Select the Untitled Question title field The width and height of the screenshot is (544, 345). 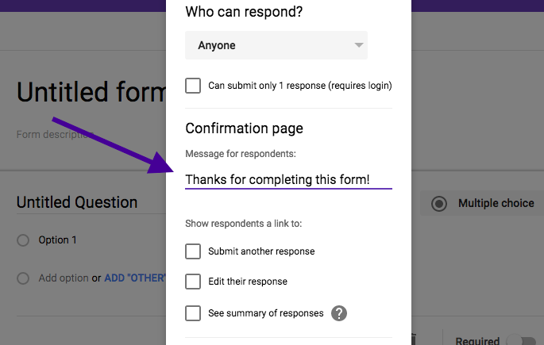tap(91, 202)
